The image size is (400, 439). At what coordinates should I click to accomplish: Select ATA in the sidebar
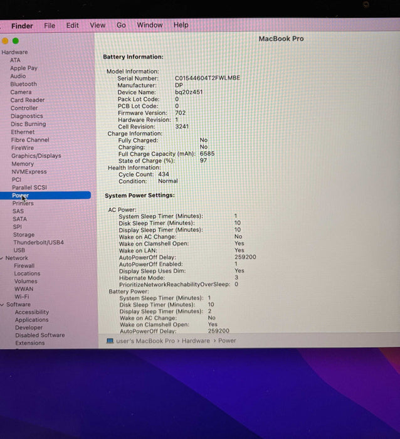[15, 60]
